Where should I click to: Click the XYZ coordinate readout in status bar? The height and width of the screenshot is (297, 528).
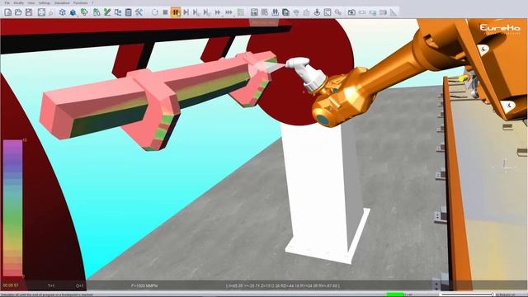[283, 286]
